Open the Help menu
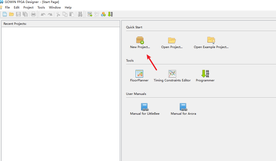This screenshot has width=276, height=161. point(68,7)
